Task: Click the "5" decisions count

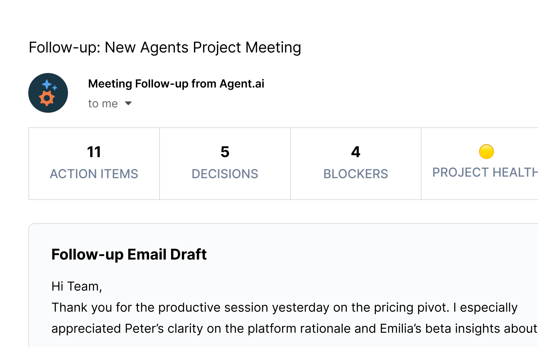Action: pyautogui.click(x=225, y=152)
